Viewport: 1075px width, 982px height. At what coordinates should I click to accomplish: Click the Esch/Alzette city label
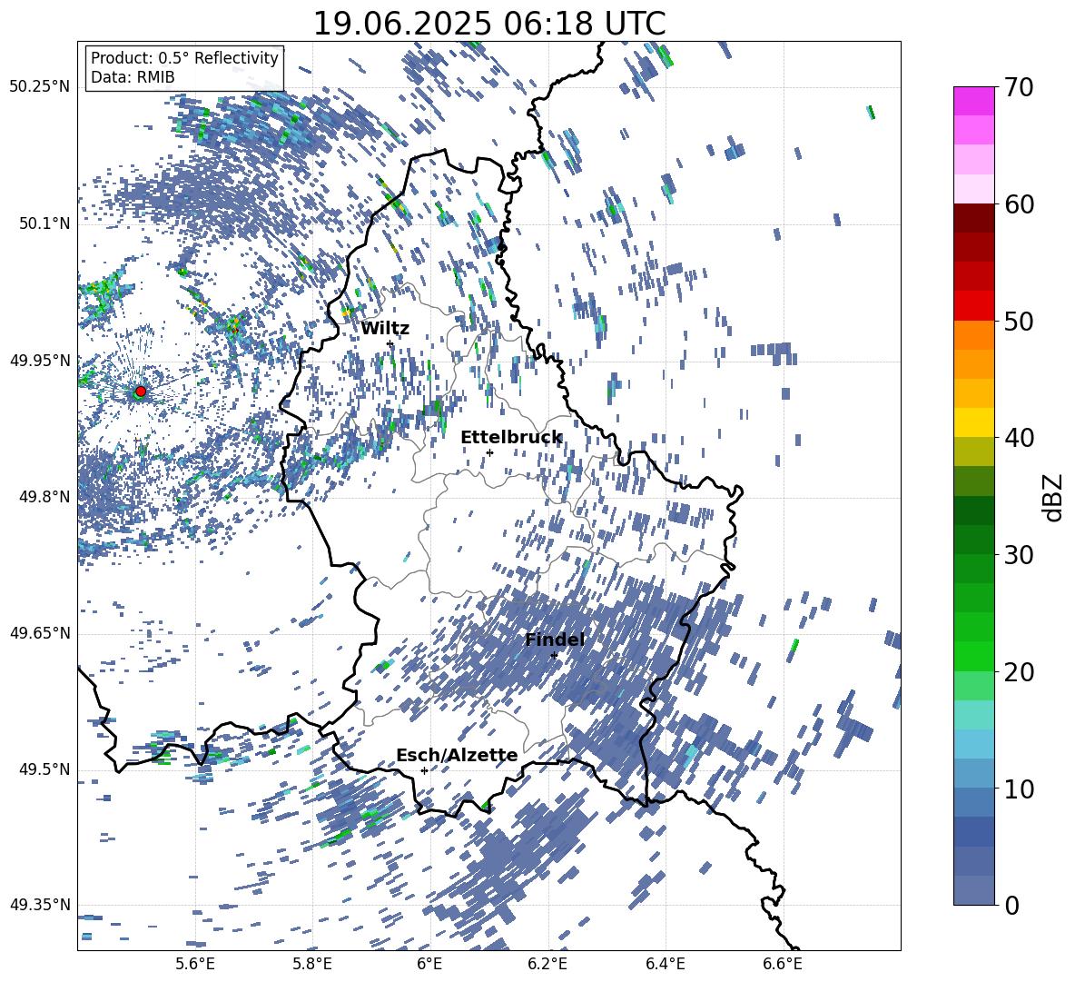tap(457, 755)
